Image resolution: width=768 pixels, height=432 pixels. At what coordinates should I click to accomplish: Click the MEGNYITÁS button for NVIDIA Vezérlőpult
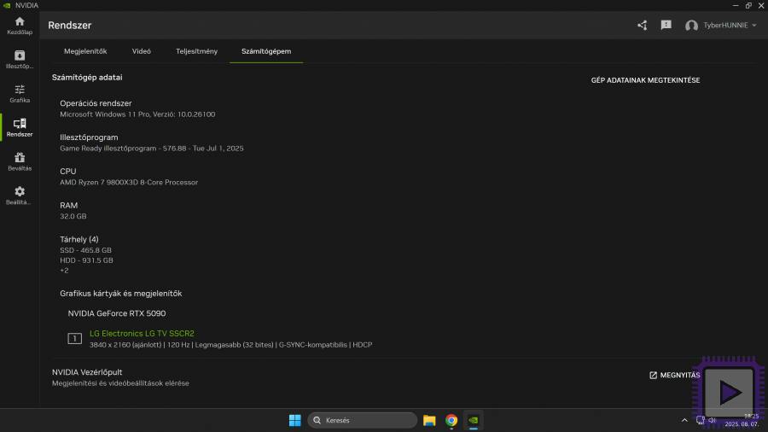(674, 375)
